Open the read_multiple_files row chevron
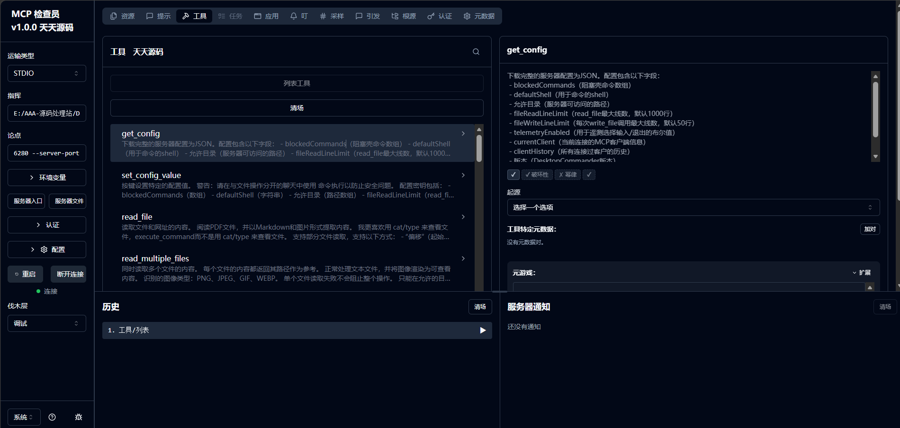This screenshot has width=900, height=428. tap(463, 259)
